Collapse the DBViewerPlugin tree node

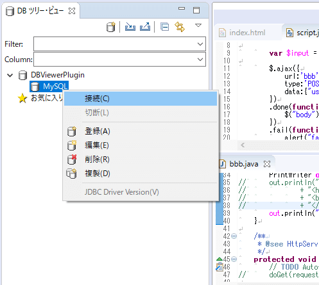point(10,75)
